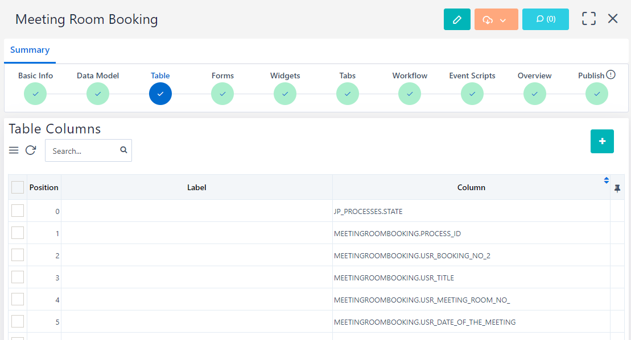Go to the Workflow step
This screenshot has width=631, height=340.
point(410,94)
